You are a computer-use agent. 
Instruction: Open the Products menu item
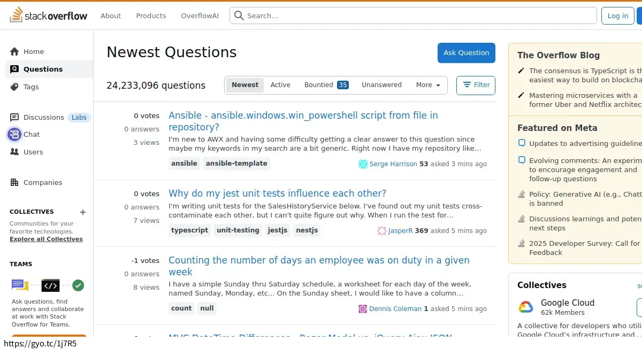tap(150, 15)
